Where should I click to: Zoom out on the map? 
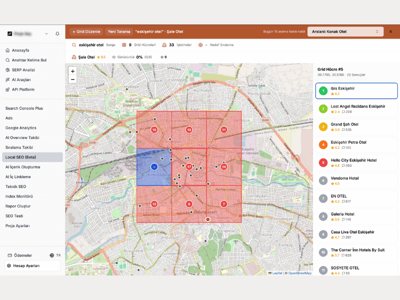[x=72, y=79]
